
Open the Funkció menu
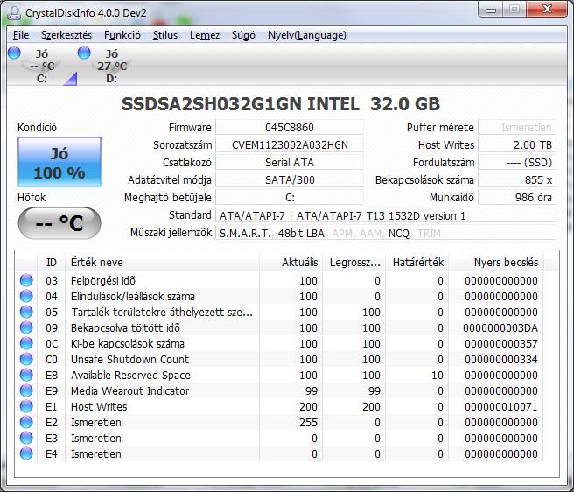point(122,35)
